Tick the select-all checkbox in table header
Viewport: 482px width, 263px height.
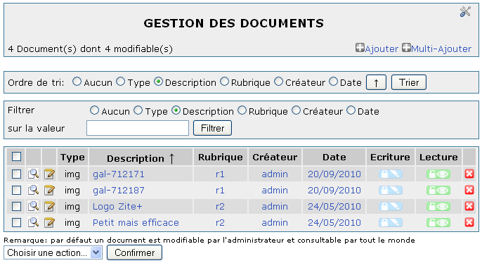[16, 157]
